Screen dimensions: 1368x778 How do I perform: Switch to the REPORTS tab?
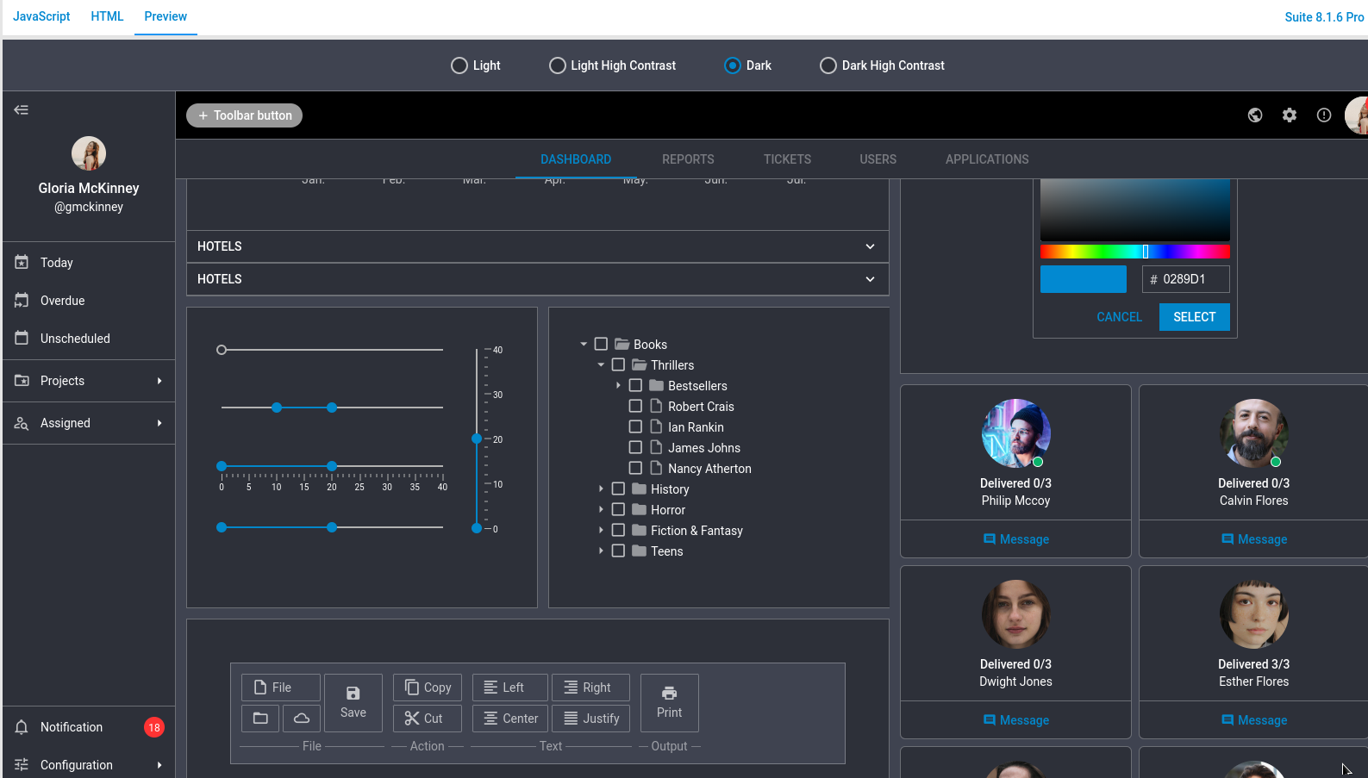tap(688, 159)
